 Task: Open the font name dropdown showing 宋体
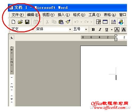[x=70, y=29]
